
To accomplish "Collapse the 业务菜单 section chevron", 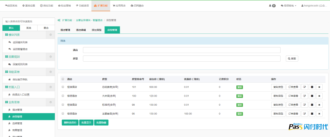I will pos(50,102).
